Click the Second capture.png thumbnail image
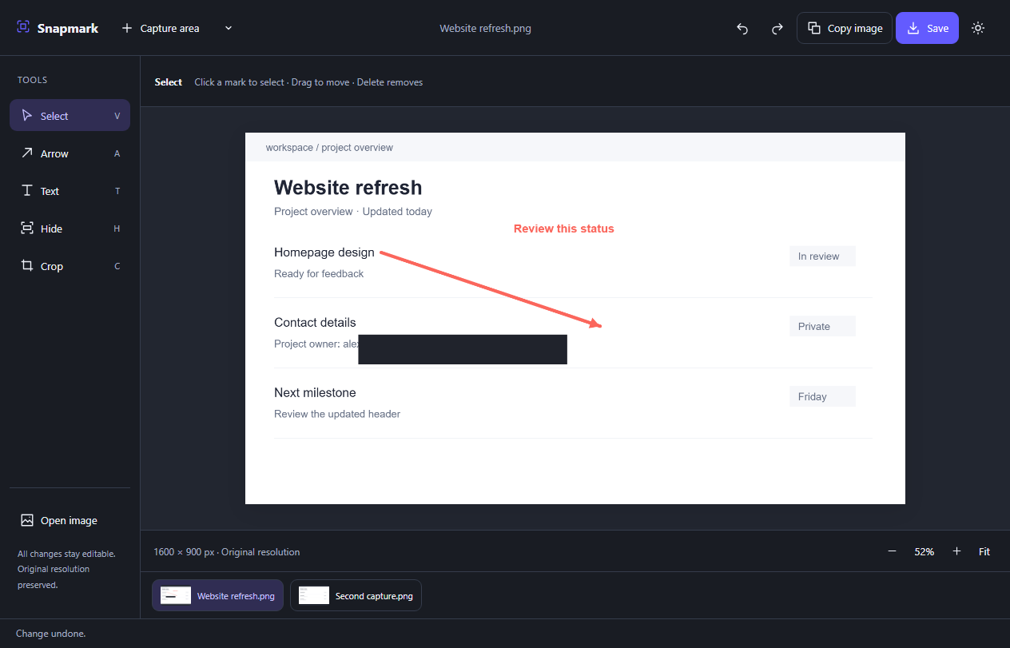Screen dimensions: 1010x648 coord(314,595)
